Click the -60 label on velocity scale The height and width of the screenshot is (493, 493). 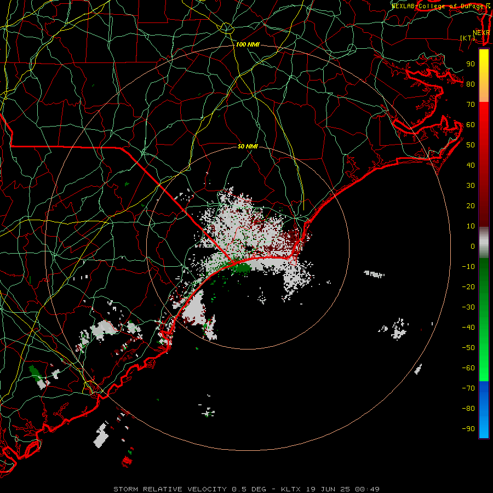(x=468, y=368)
